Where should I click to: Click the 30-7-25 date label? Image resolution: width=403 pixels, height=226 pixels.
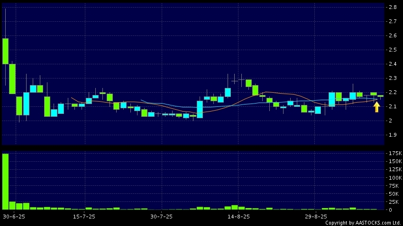coord(161,217)
